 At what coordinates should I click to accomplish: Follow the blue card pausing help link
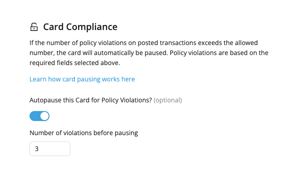[82, 79]
